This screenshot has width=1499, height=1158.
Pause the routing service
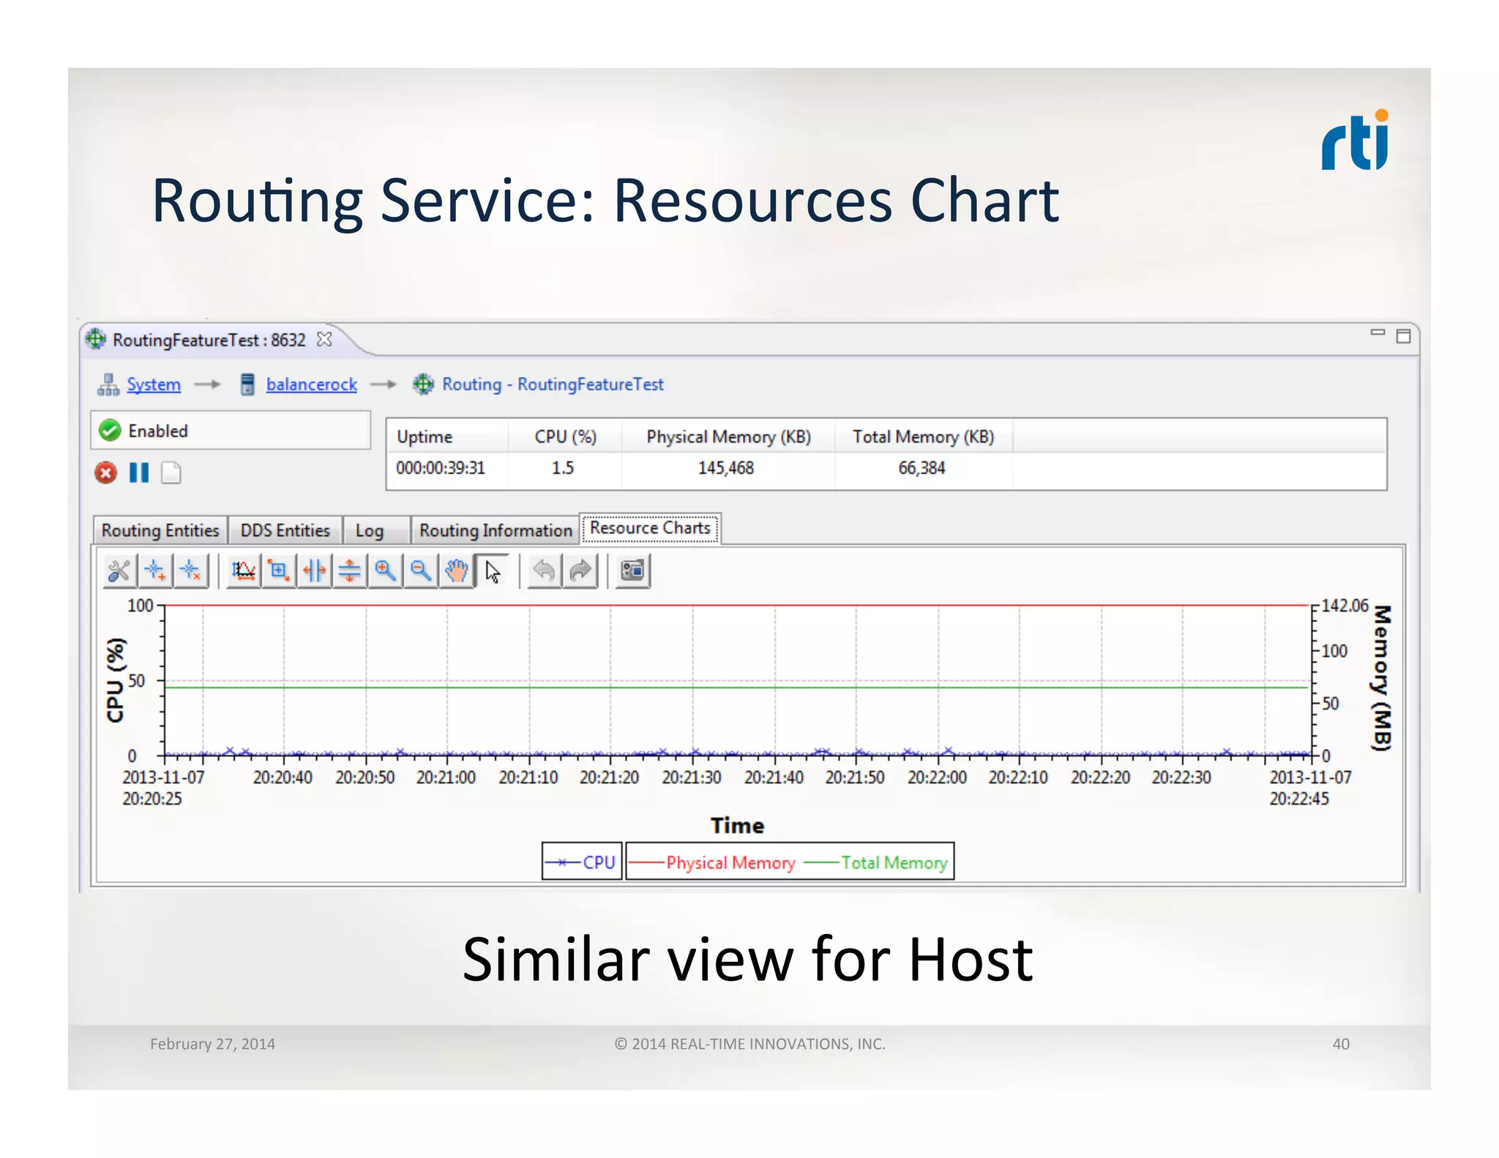[x=139, y=473]
